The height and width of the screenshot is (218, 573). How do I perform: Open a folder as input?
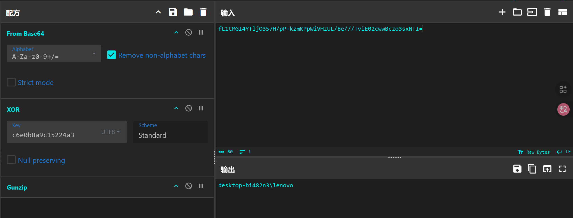[x=517, y=12]
